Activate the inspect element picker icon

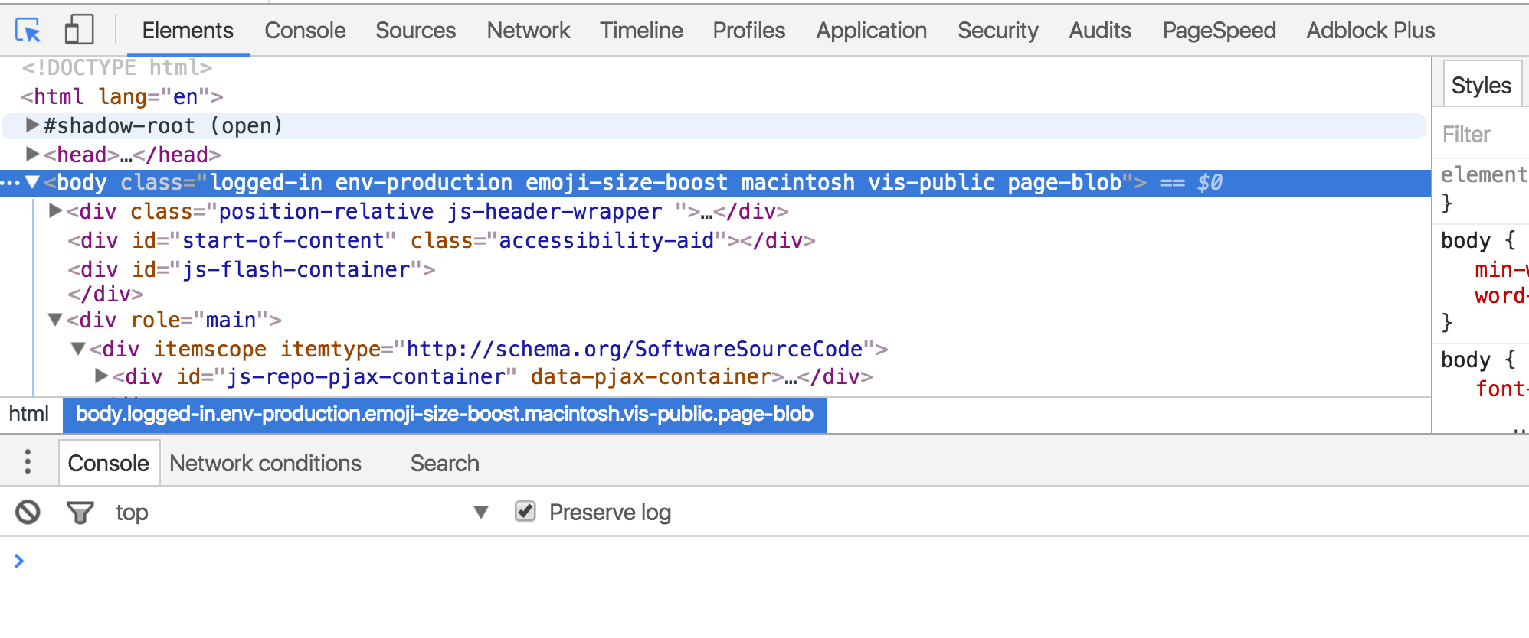(x=28, y=31)
